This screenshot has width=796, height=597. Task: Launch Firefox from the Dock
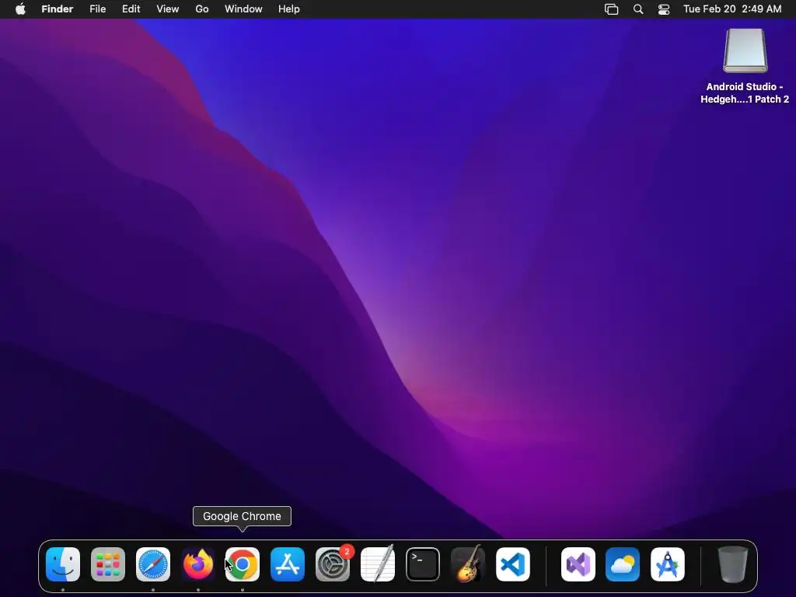coord(198,564)
